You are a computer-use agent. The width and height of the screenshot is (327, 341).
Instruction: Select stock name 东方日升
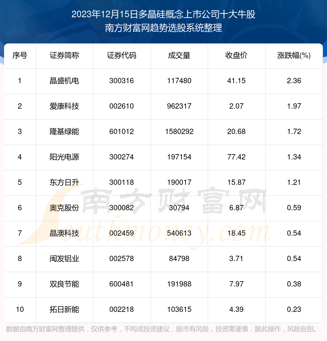[64, 182]
